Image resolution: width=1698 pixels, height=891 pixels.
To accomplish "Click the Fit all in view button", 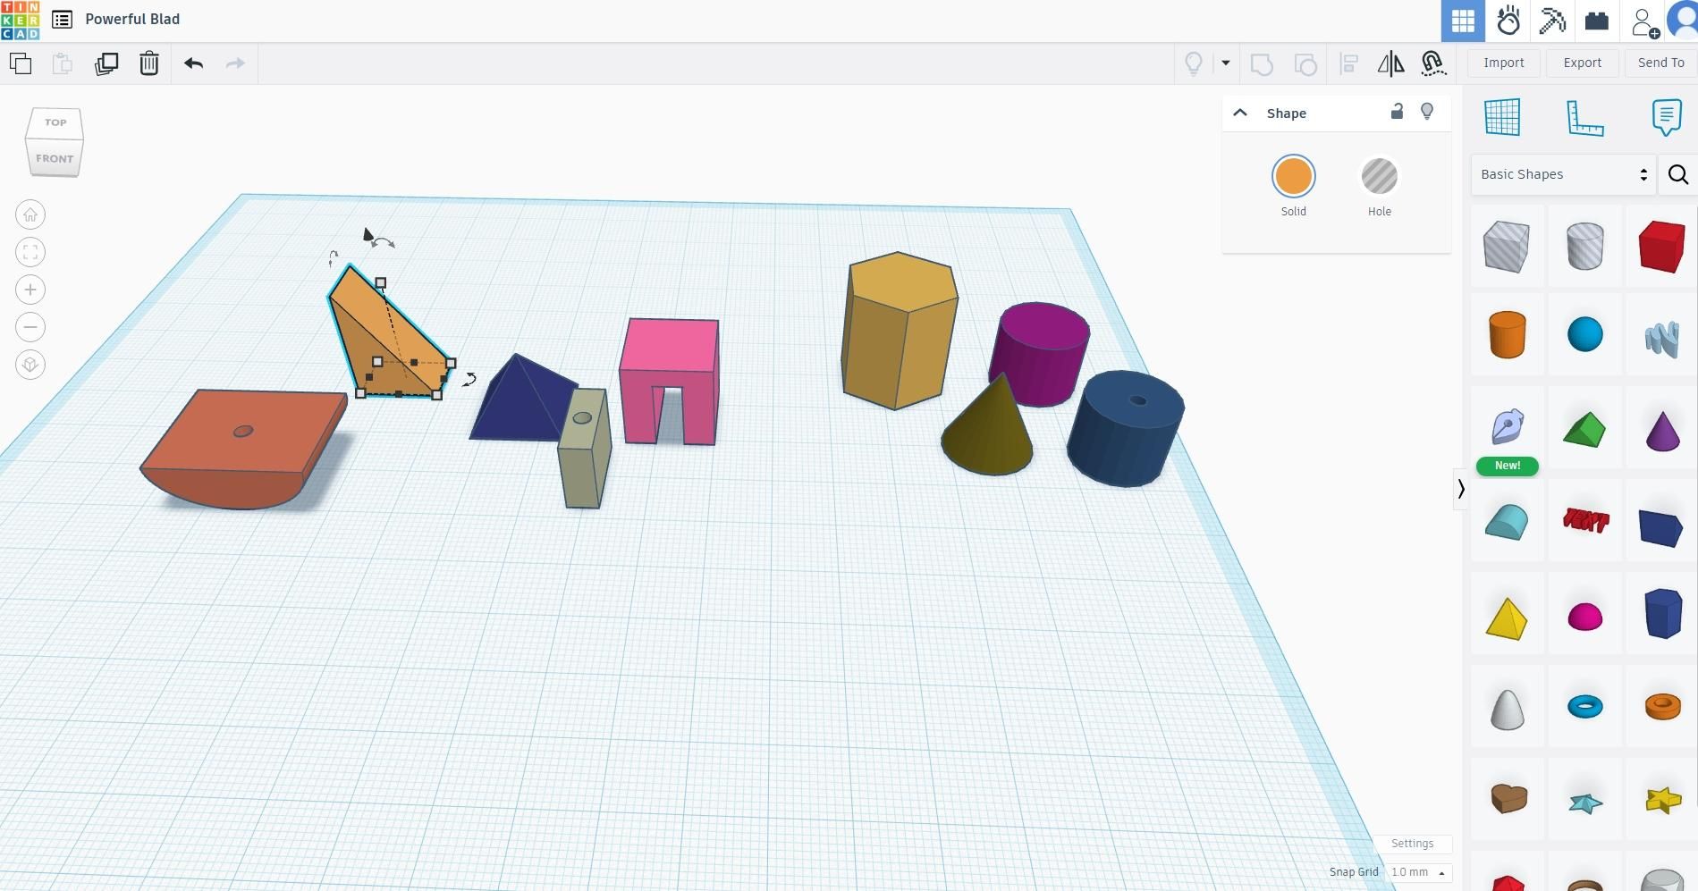I will (x=30, y=252).
